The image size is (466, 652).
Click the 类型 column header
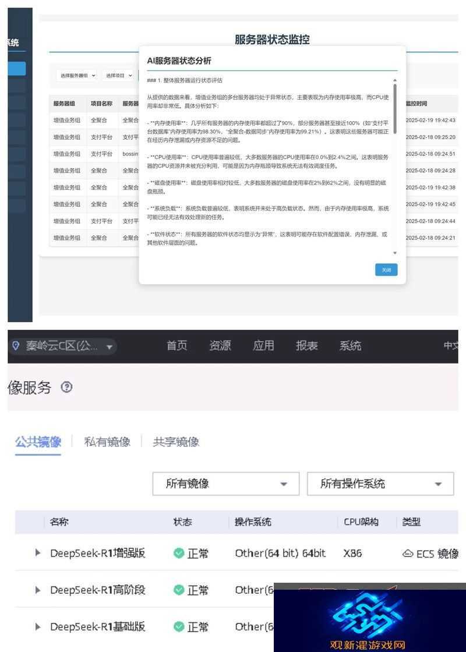click(411, 522)
